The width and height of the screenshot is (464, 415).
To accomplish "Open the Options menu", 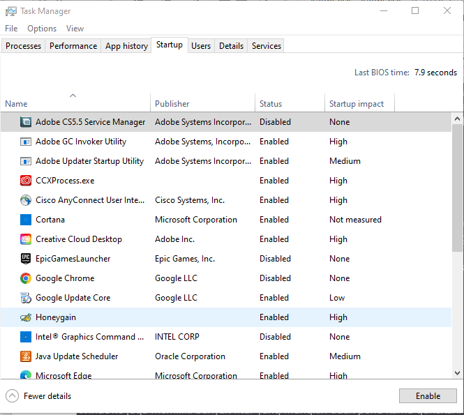I will (x=42, y=29).
